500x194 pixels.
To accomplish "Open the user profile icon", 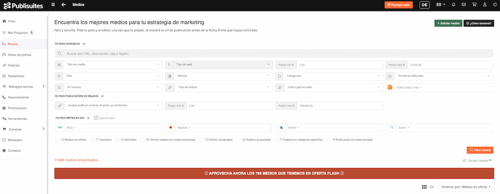I will coord(484,5).
